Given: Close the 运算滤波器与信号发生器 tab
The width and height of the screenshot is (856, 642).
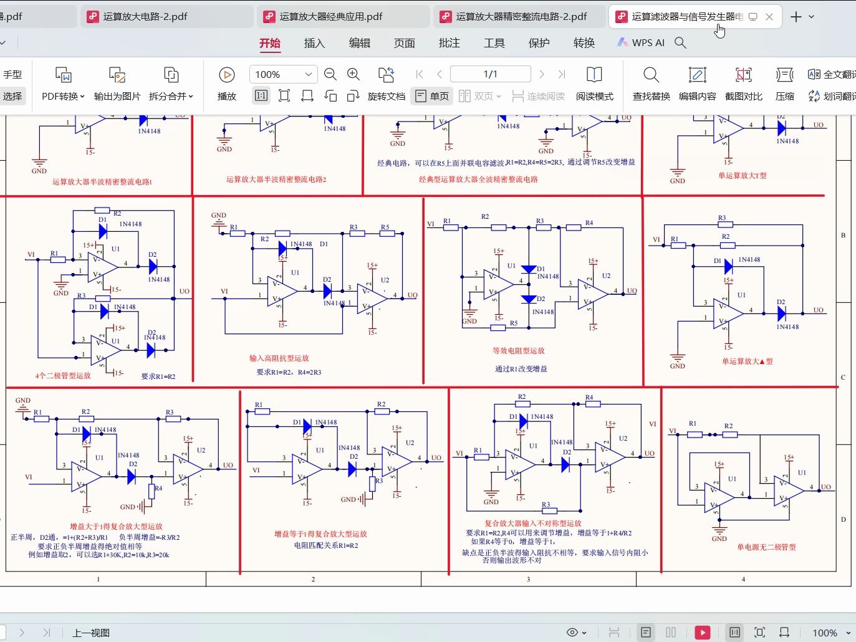Looking at the screenshot, I should coord(769,17).
